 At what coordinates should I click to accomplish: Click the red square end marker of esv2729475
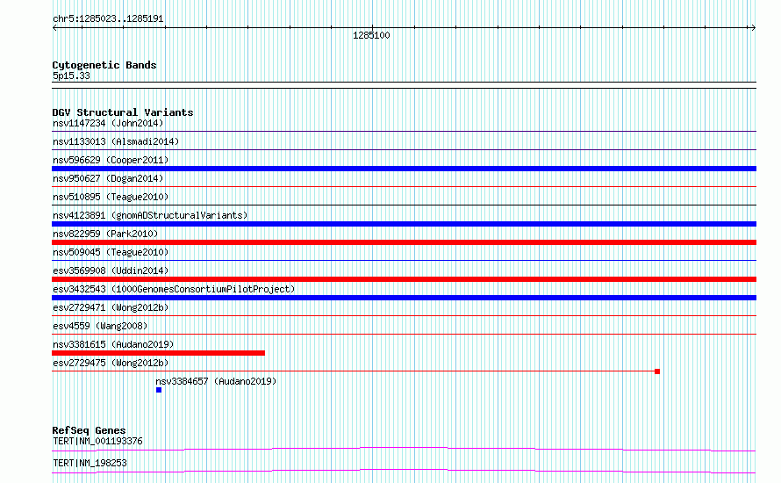pos(657,371)
